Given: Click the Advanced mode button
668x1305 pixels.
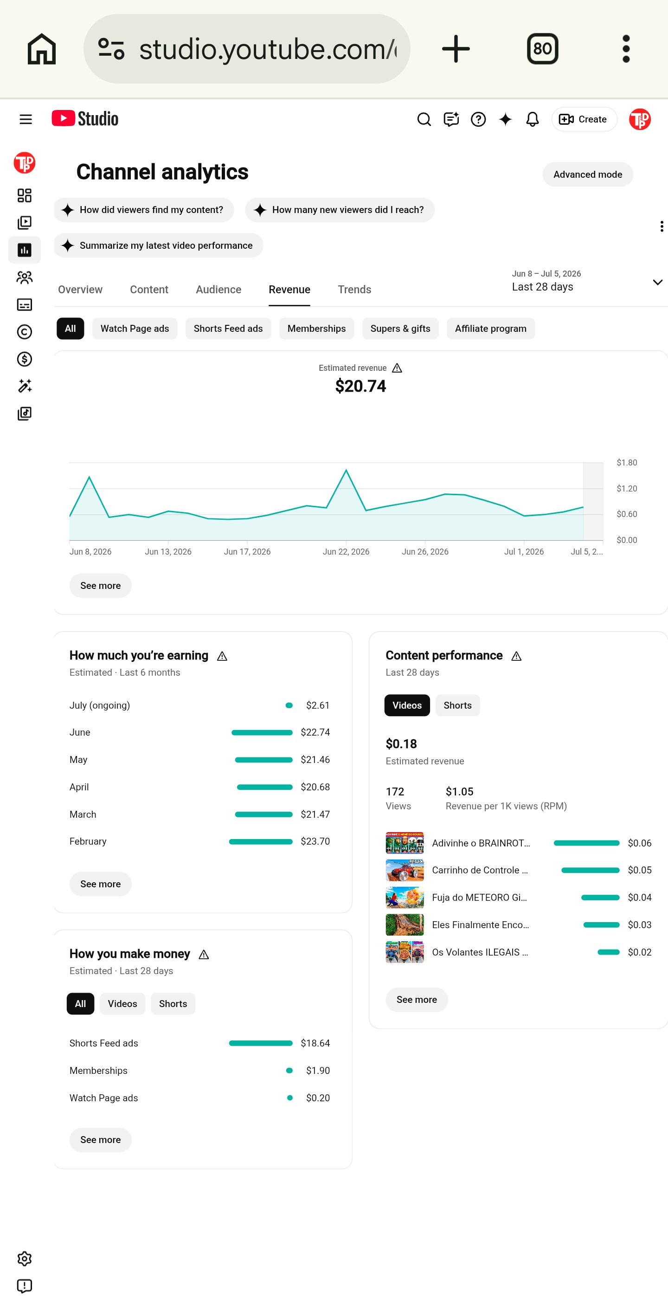Looking at the screenshot, I should click(587, 175).
